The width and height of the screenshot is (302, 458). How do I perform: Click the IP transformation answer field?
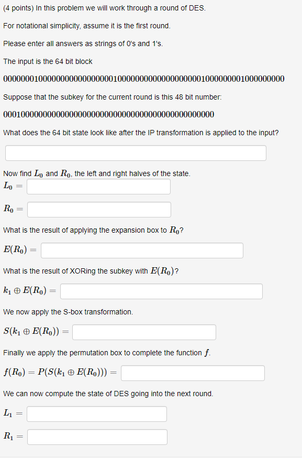(x=135, y=152)
